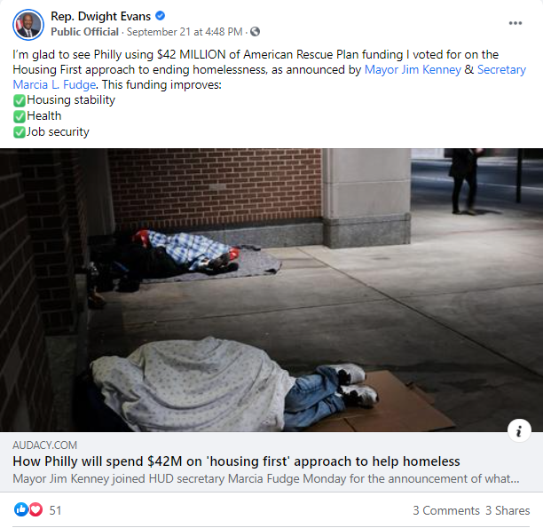The height and width of the screenshot is (528, 543).
Task: Open the three-dot post options menu
Action: point(515,23)
